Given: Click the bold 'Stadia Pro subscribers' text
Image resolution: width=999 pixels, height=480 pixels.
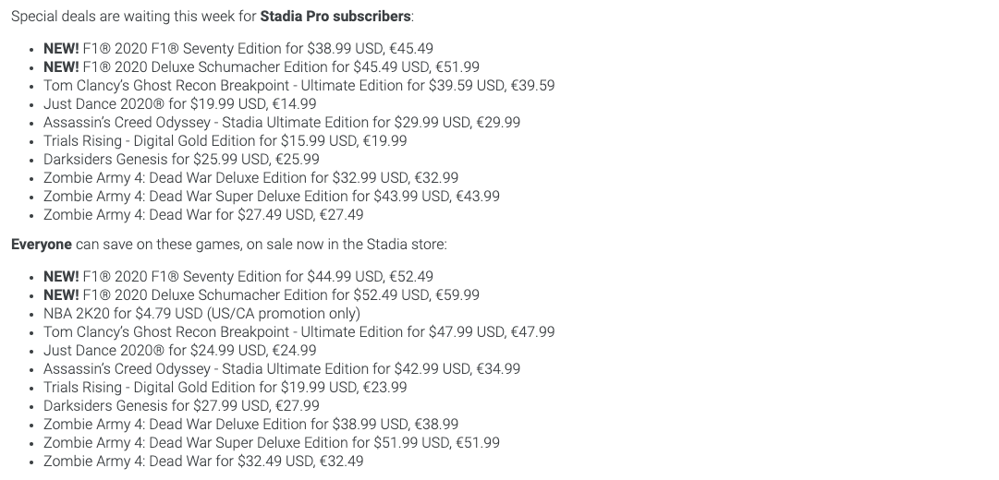Looking at the screenshot, I should (335, 17).
